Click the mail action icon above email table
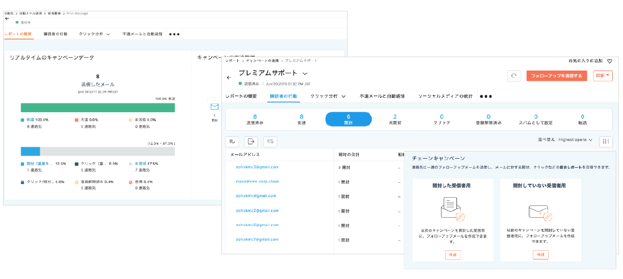623x279 pixels. pos(270,141)
